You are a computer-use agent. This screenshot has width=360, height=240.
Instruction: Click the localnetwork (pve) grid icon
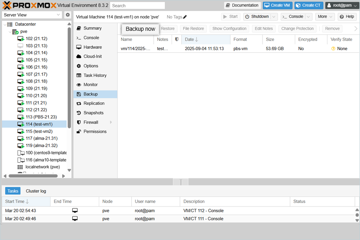[20, 167]
